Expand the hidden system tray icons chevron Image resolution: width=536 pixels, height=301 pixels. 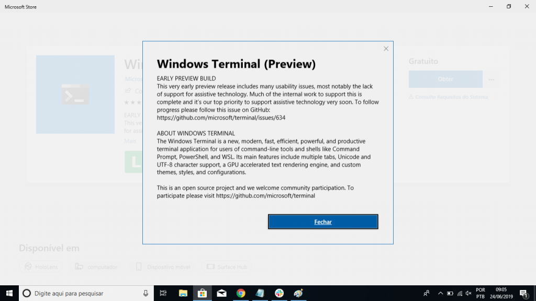point(440,293)
